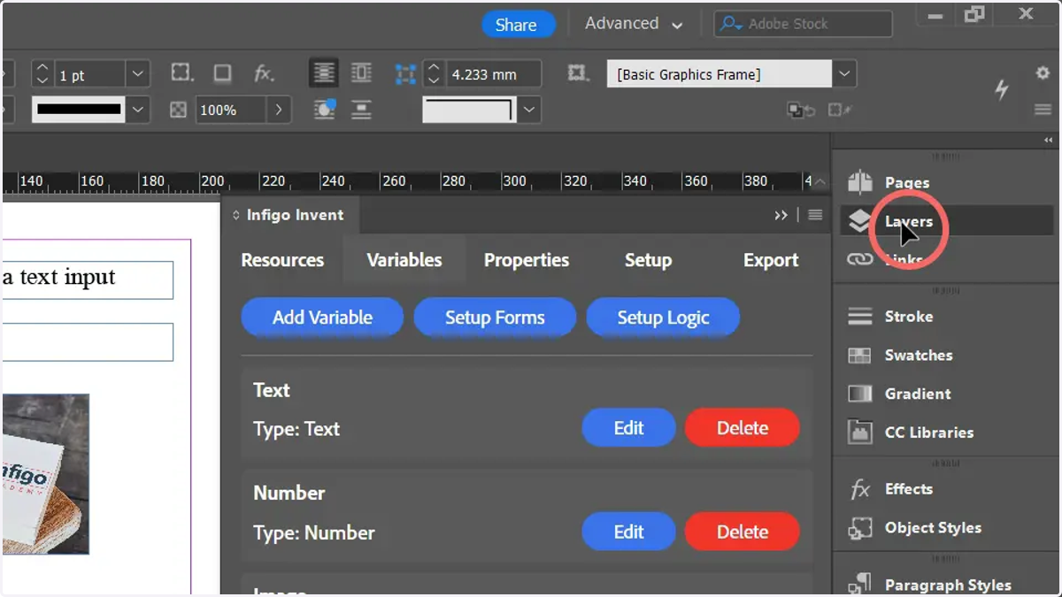This screenshot has height=597, width=1062.
Task: Switch to the Setup tab
Action: (x=648, y=260)
